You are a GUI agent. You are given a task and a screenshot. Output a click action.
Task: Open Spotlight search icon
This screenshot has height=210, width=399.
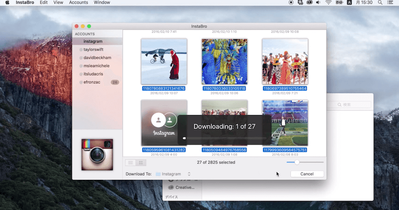click(380, 3)
